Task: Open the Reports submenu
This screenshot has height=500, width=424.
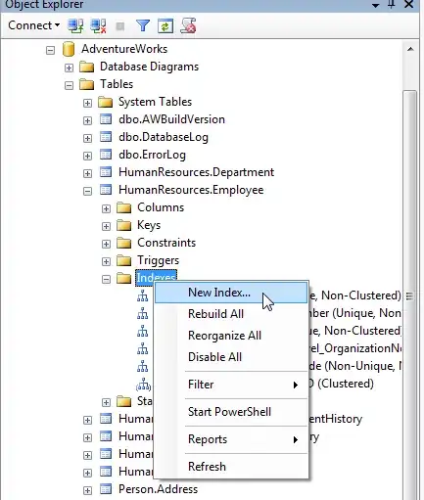Action: coord(231,439)
